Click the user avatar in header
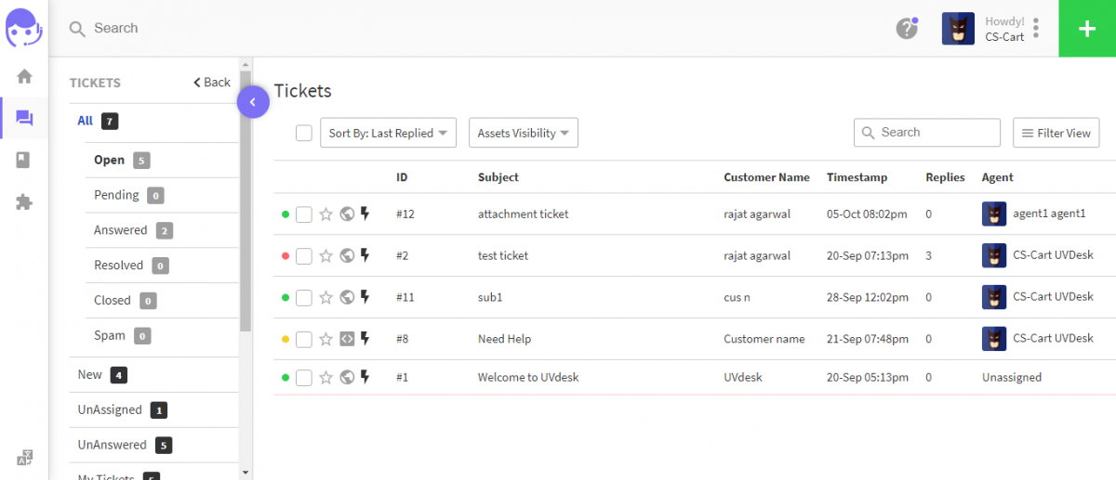The height and width of the screenshot is (480, 1116). (958, 29)
